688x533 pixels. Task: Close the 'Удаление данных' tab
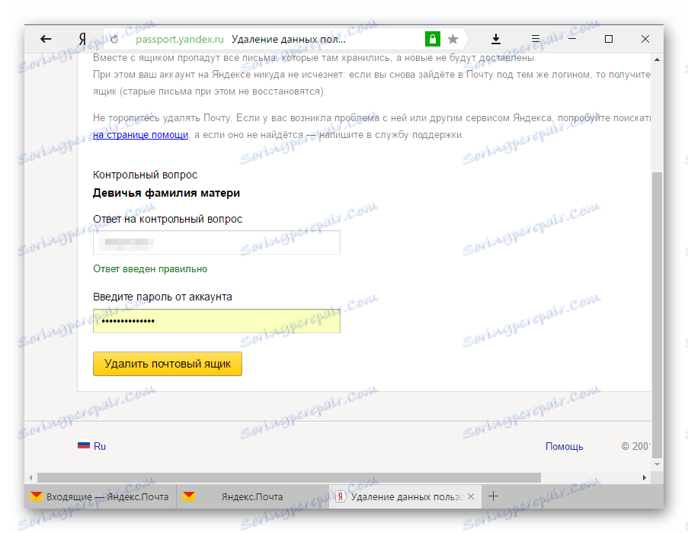tap(471, 496)
